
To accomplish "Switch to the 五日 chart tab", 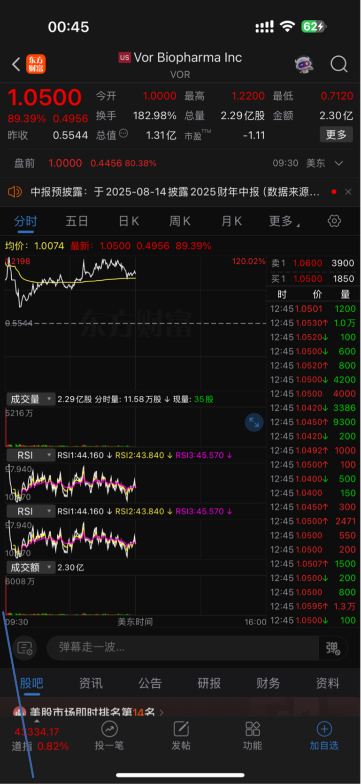I will pyautogui.click(x=77, y=221).
